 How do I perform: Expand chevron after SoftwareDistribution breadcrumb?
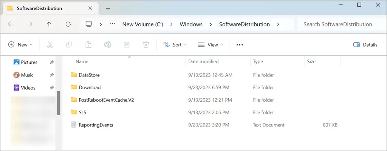278,24
